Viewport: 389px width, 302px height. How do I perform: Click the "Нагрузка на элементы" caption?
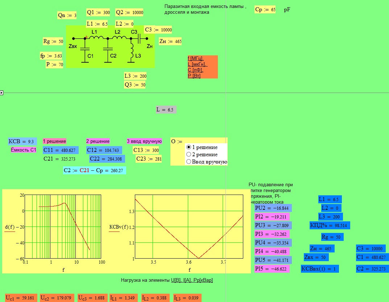tap(145, 280)
